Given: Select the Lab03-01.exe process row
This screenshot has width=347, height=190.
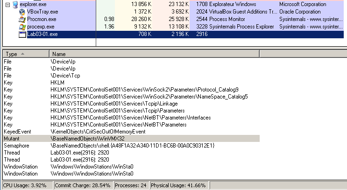Looking at the screenshot, I should click(140, 35).
